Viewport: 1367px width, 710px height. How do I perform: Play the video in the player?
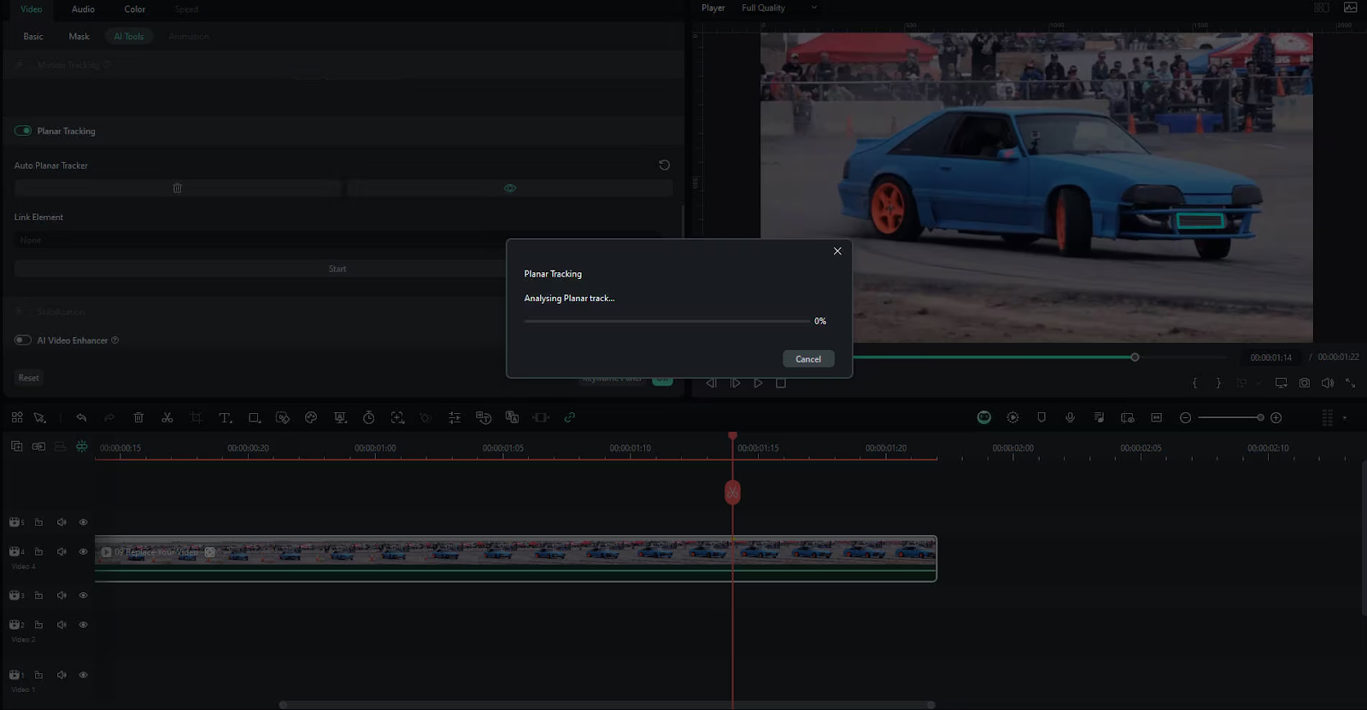click(758, 384)
